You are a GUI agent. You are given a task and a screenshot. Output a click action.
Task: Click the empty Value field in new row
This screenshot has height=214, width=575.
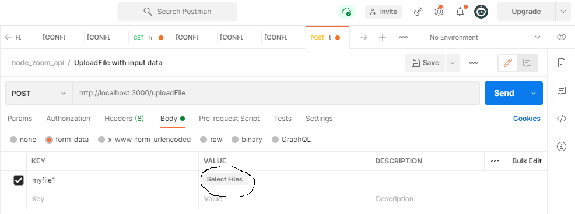[284, 199]
